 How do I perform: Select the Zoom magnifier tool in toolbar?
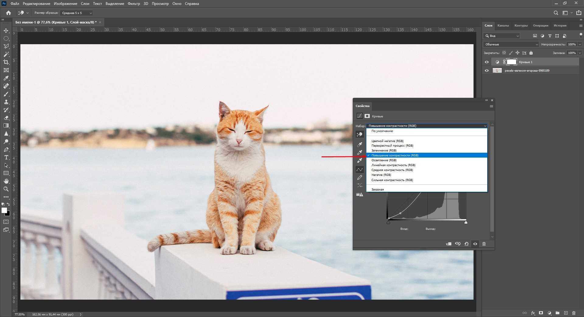tap(6, 189)
